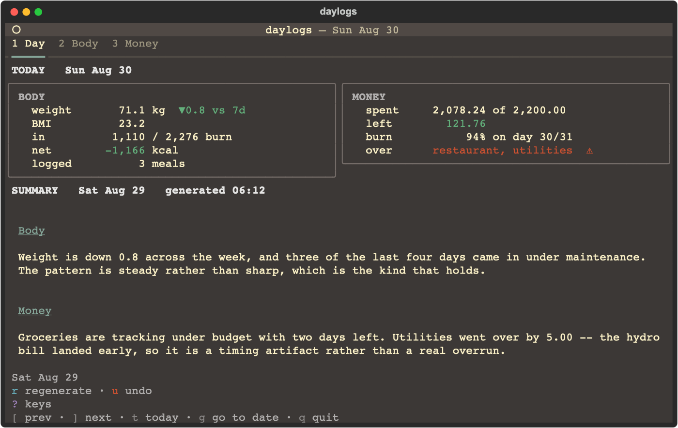
Task: Select the 1,110 / 2,276 burn intake line
Action: tap(172, 137)
